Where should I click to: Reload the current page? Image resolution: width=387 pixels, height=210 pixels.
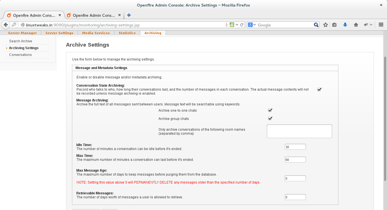pyautogui.click(x=242, y=25)
